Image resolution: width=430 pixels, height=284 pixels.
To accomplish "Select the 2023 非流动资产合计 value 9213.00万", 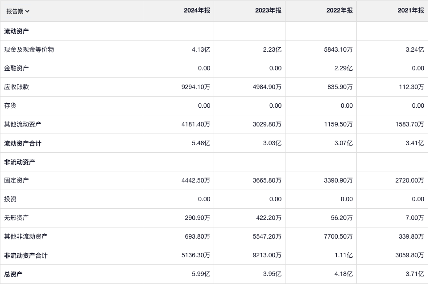I will click(x=267, y=256).
